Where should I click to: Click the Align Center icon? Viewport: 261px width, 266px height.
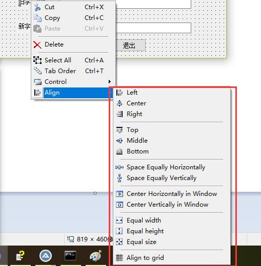(119, 103)
